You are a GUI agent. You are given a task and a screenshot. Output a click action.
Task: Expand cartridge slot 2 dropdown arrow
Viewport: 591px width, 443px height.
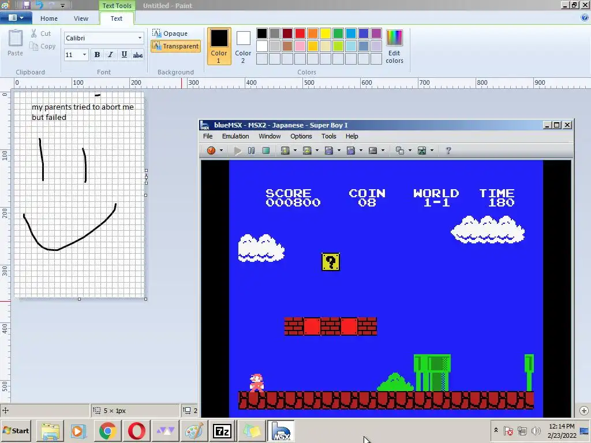coord(317,151)
